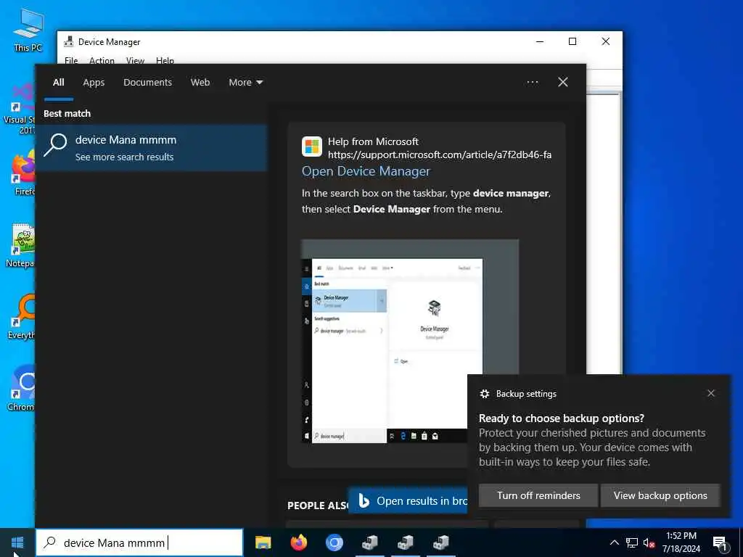
Task: Switch to the Documents search tab
Action: coord(147,83)
